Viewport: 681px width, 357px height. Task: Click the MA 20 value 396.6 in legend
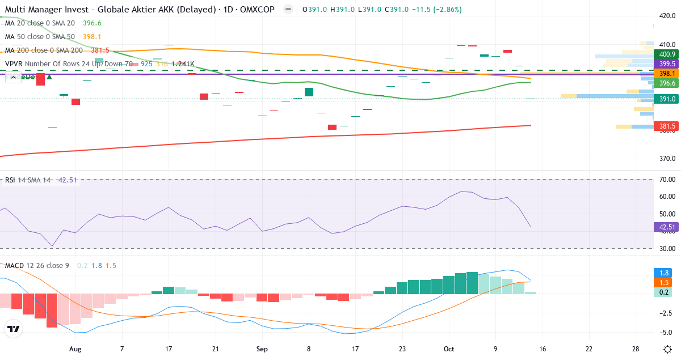point(92,23)
